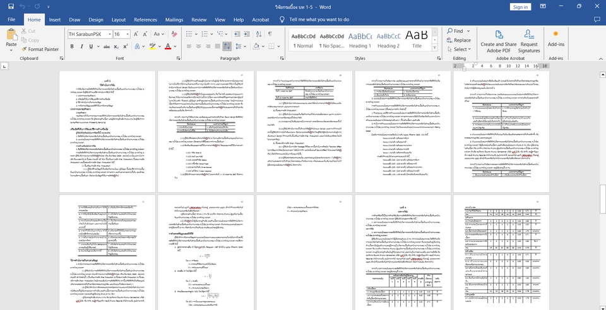This screenshot has height=310, width=606.
Task: Click the Ribbon Display Options icon in title bar
Action: (543, 6)
